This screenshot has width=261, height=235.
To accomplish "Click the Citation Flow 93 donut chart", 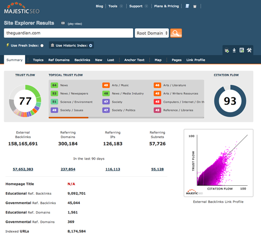I will pos(230,101).
